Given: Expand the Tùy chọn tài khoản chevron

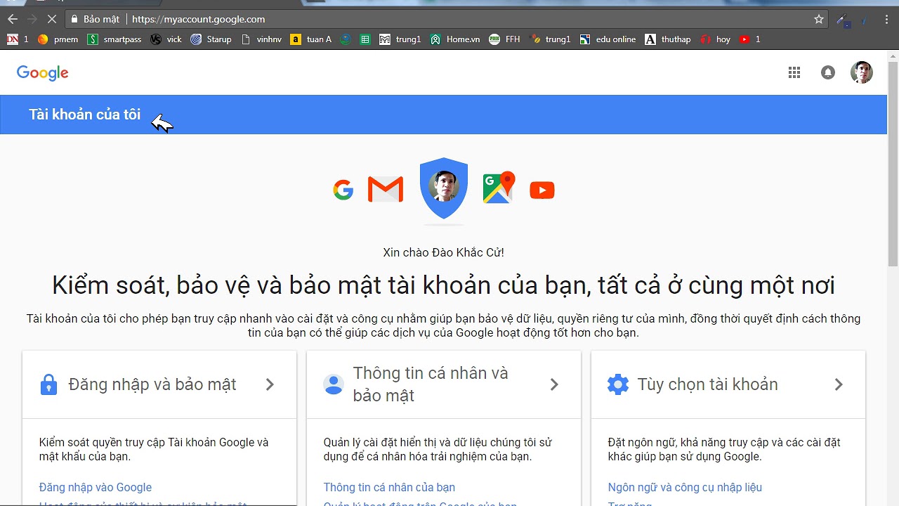Looking at the screenshot, I should coord(839,384).
